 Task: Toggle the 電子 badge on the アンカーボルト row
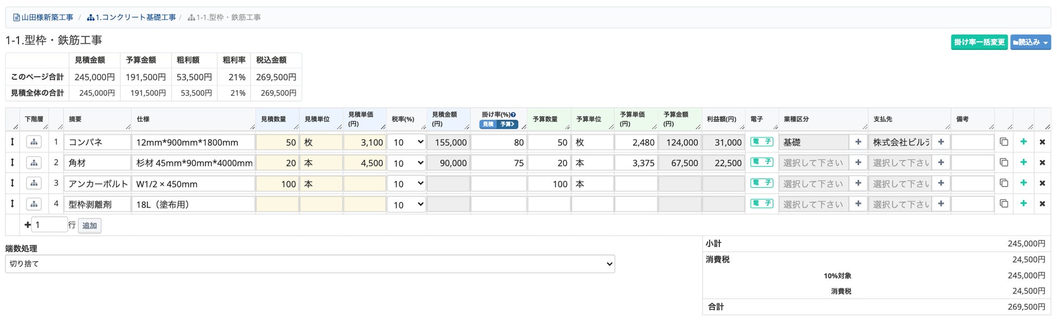tap(762, 183)
